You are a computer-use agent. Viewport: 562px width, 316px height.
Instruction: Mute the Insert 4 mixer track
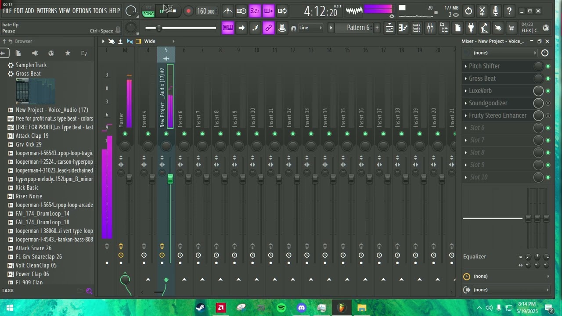148,134
